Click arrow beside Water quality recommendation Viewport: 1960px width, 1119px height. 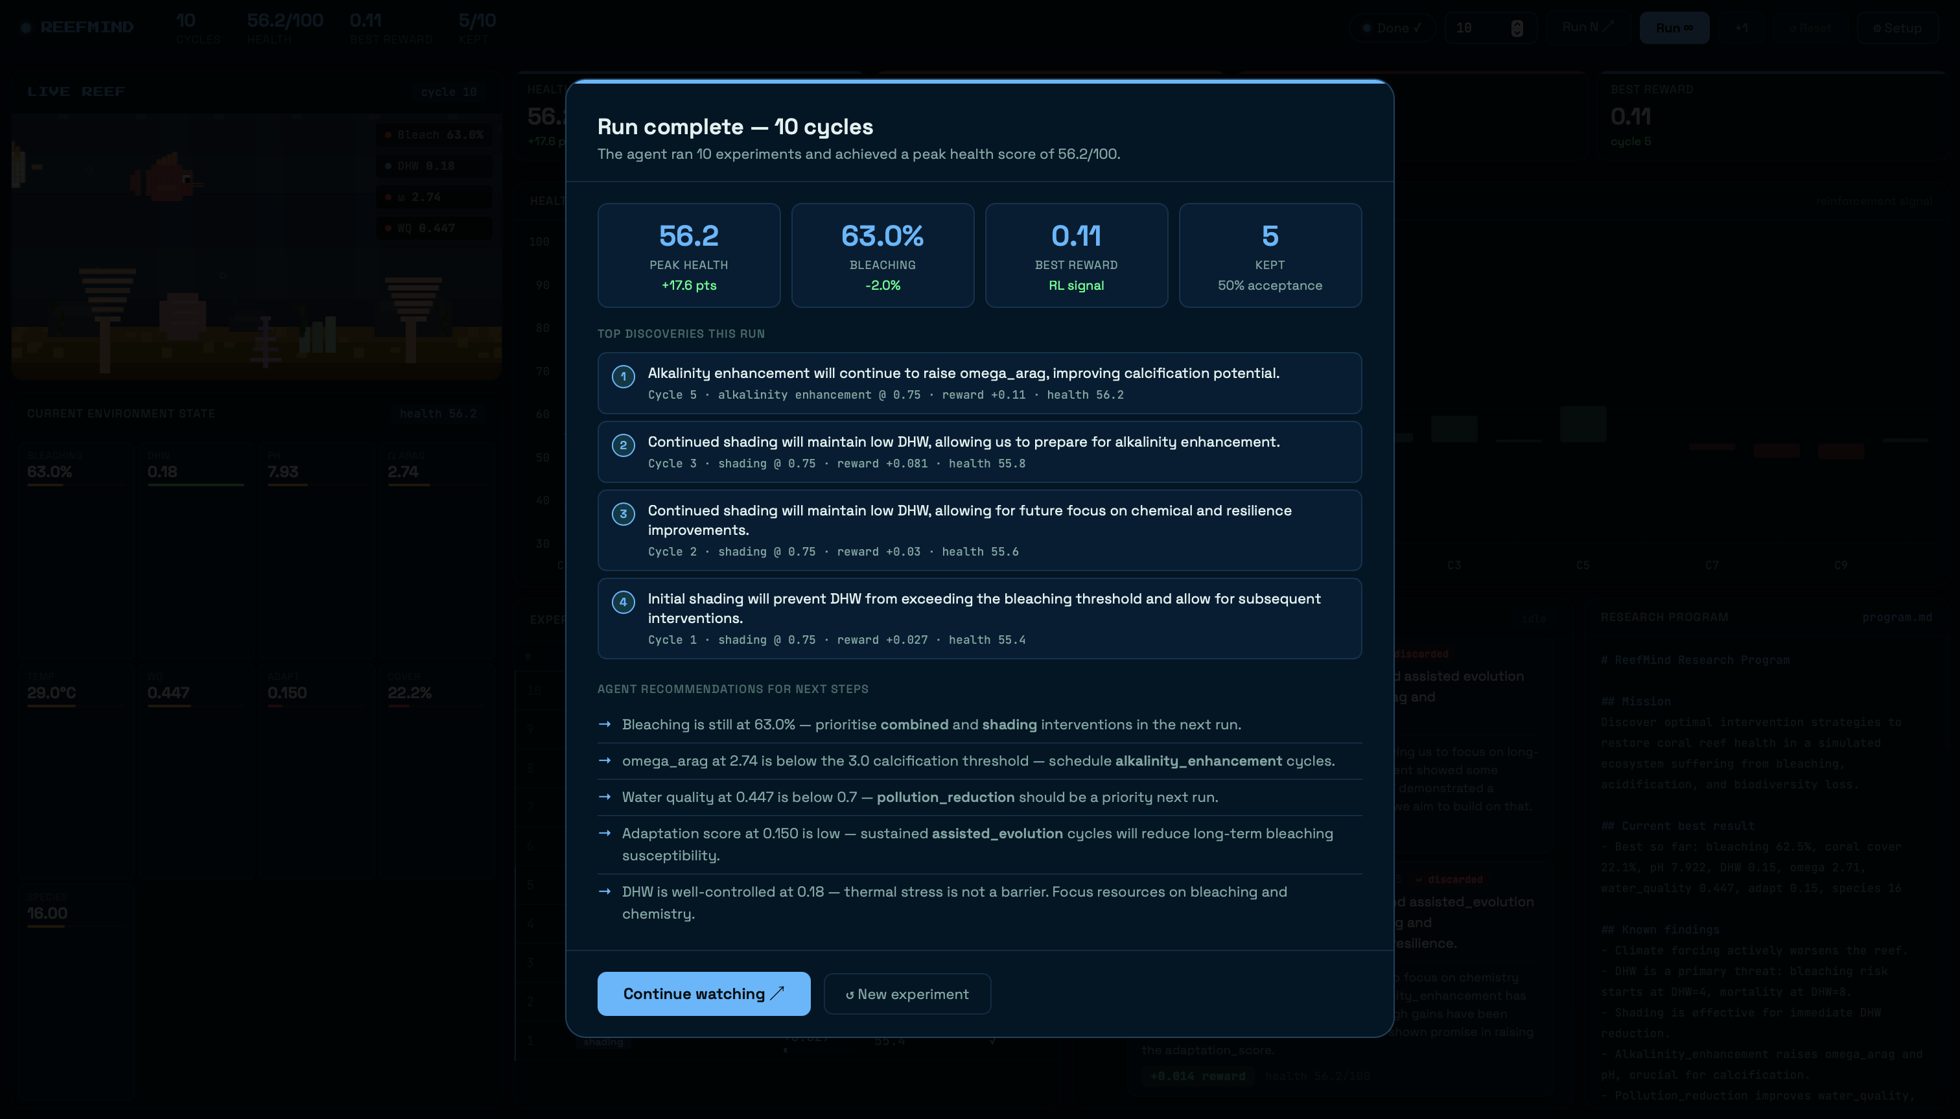point(605,796)
